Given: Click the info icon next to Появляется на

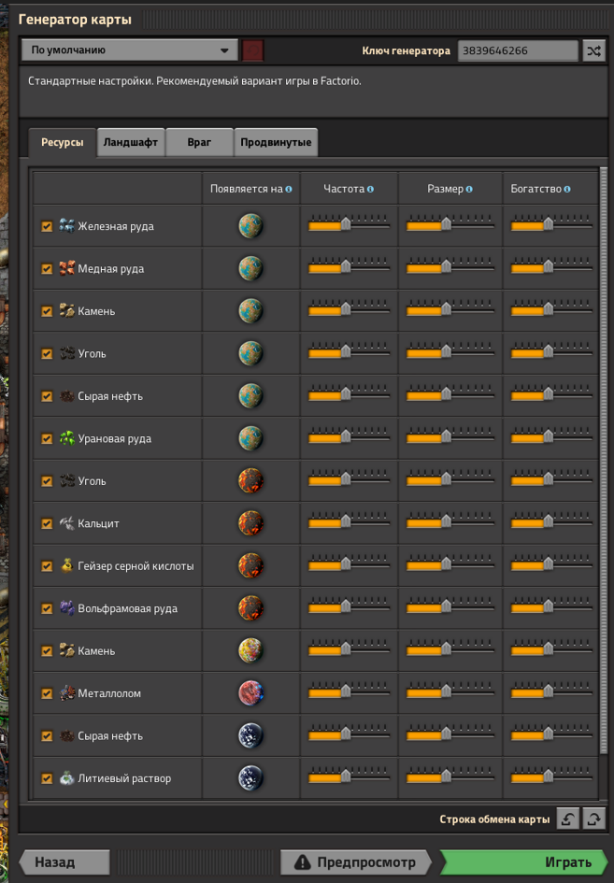Looking at the screenshot, I should (x=289, y=189).
